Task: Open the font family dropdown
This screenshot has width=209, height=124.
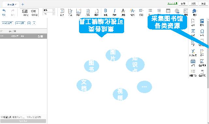Action: click(49, 10)
